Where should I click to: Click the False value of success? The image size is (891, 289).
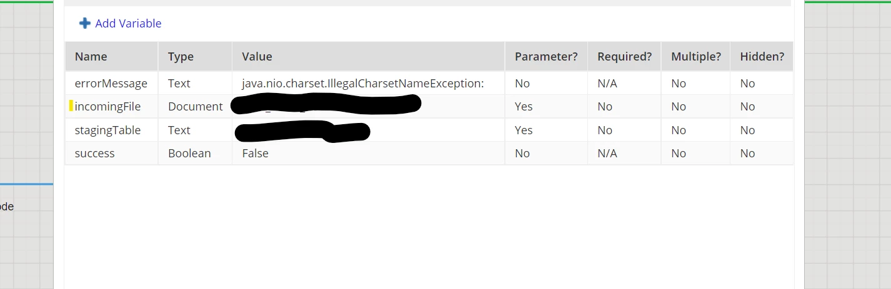coord(255,154)
